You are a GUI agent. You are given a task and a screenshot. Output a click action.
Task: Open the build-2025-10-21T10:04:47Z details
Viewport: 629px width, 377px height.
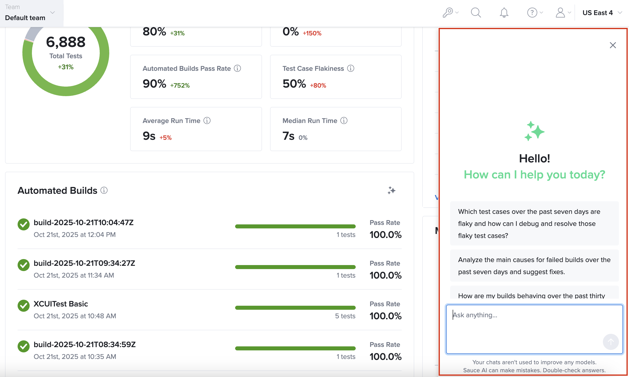pyautogui.click(x=84, y=222)
